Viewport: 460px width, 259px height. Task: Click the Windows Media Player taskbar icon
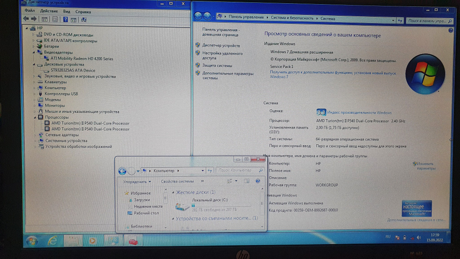point(92,241)
